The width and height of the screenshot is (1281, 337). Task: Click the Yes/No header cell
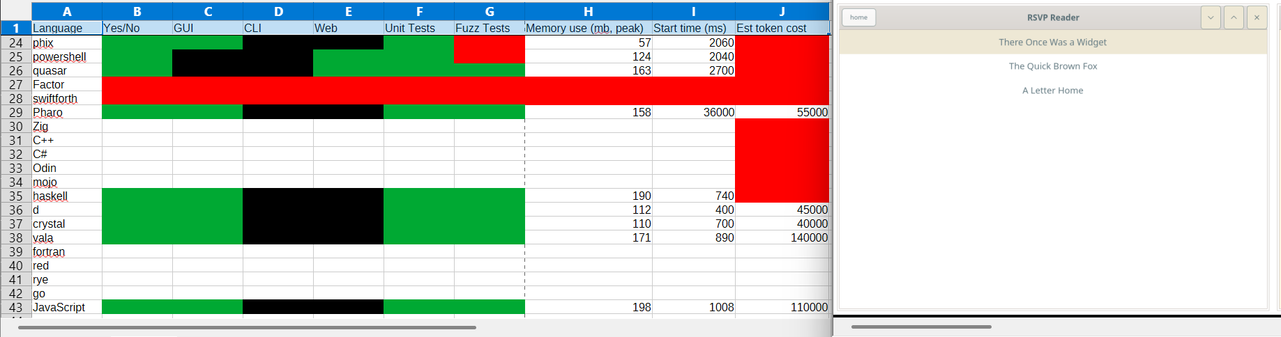137,28
